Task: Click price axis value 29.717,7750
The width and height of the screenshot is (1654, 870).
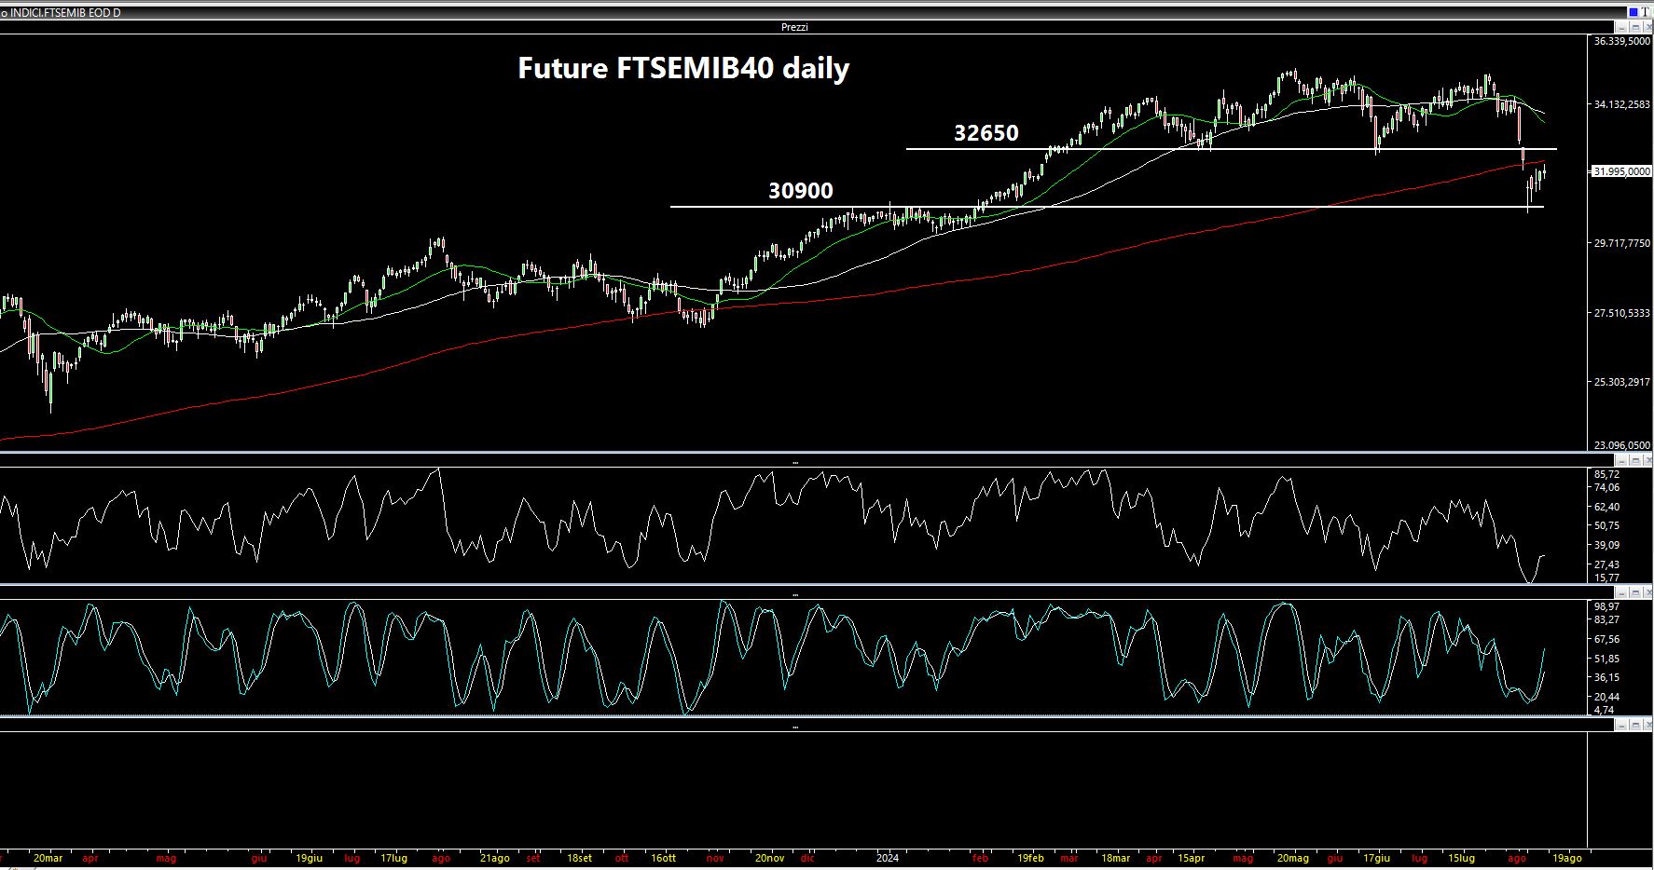Action: tap(1621, 243)
